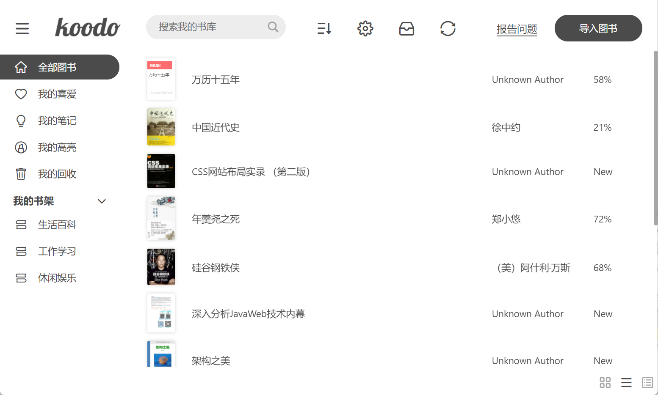The height and width of the screenshot is (395, 658).
Task: Open the 报告问题 link
Action: pos(517,29)
